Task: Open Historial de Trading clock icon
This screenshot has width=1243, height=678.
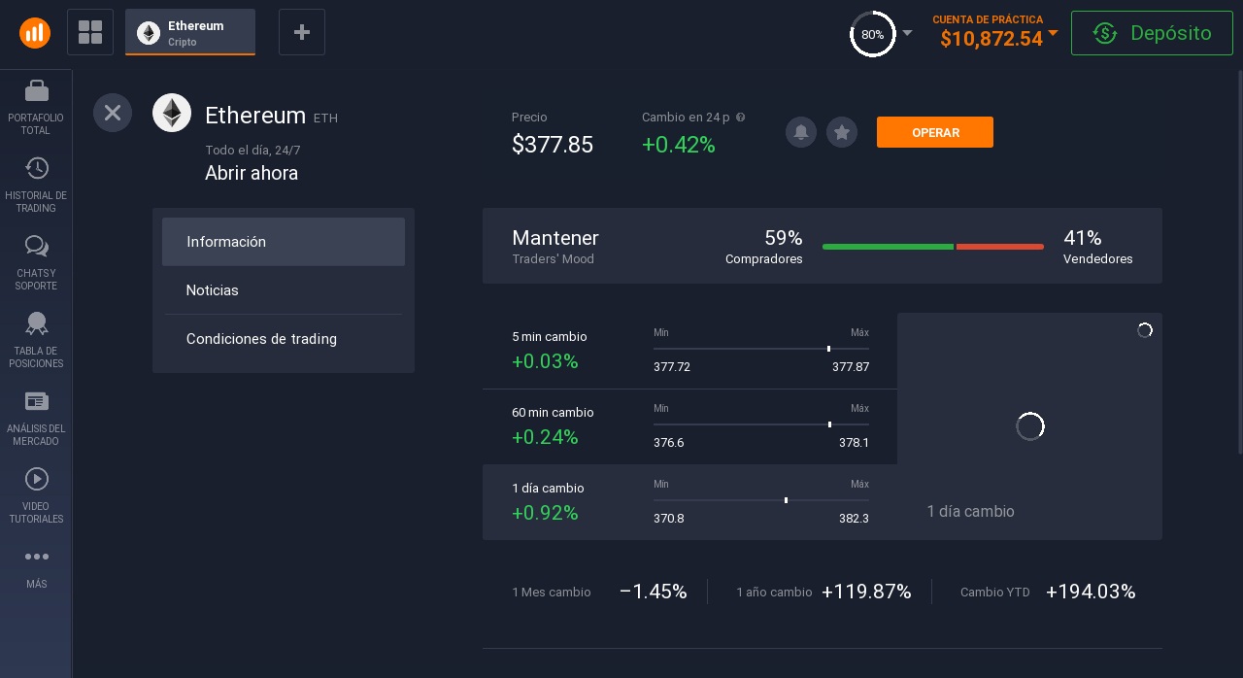Action: [36, 168]
